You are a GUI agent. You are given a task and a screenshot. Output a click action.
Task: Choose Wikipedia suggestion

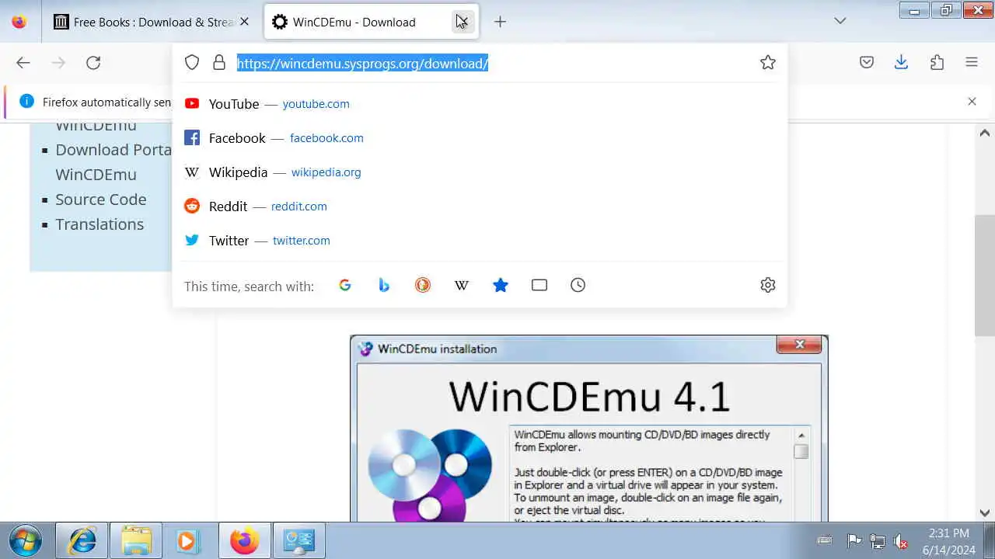click(480, 172)
